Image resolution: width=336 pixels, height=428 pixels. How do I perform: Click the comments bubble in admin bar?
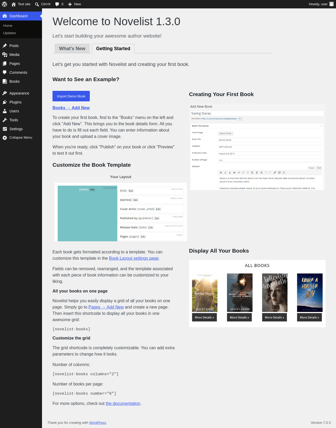57,4
